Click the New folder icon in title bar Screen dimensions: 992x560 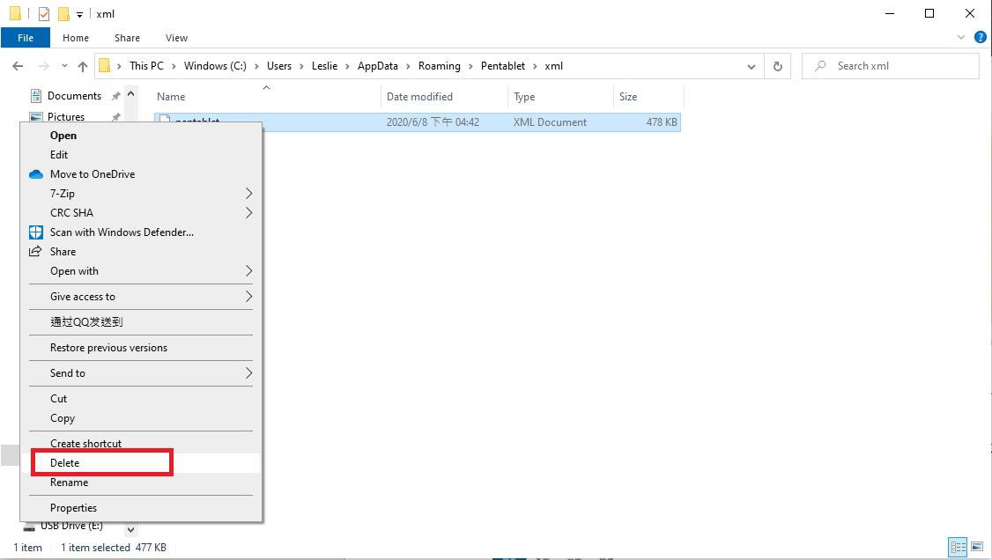coord(63,14)
